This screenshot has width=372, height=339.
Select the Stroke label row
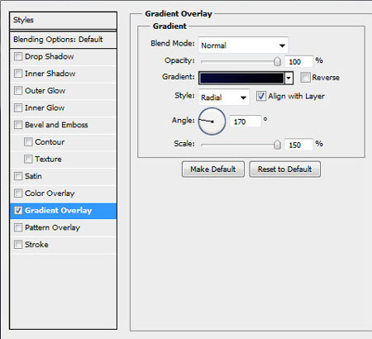coord(36,245)
